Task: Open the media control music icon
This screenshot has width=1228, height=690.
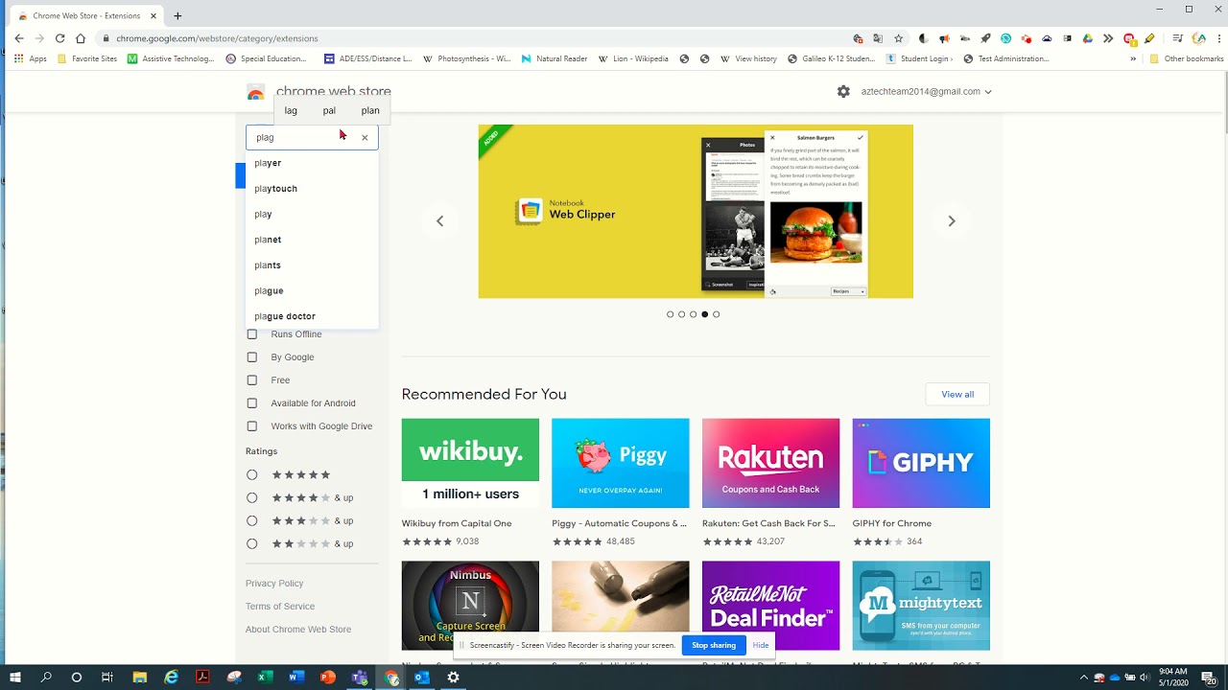Action: (1178, 38)
